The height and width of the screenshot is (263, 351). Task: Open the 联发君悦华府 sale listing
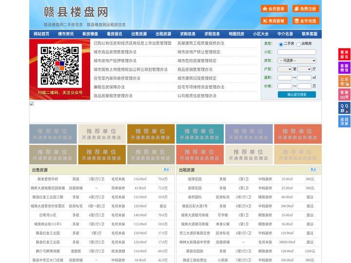48,179
